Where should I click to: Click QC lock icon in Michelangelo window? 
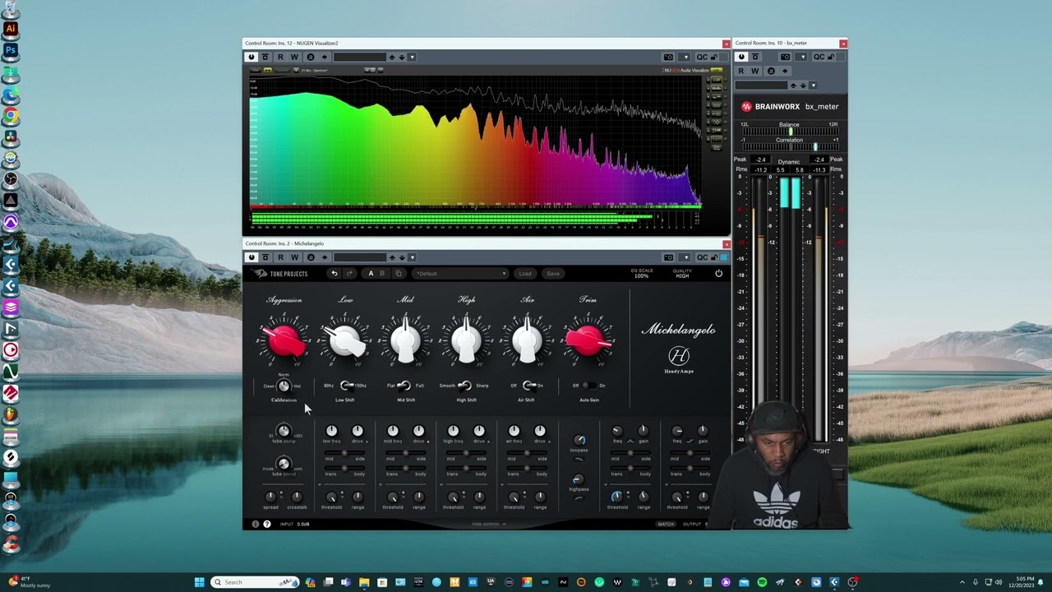pyautogui.click(x=713, y=257)
